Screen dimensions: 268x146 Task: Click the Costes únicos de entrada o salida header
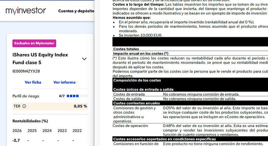pos(143,89)
